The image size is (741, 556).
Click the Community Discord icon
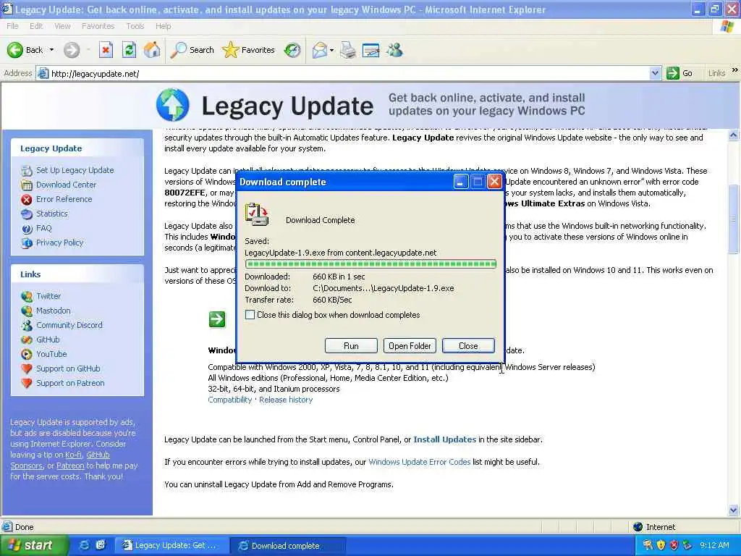(x=27, y=325)
